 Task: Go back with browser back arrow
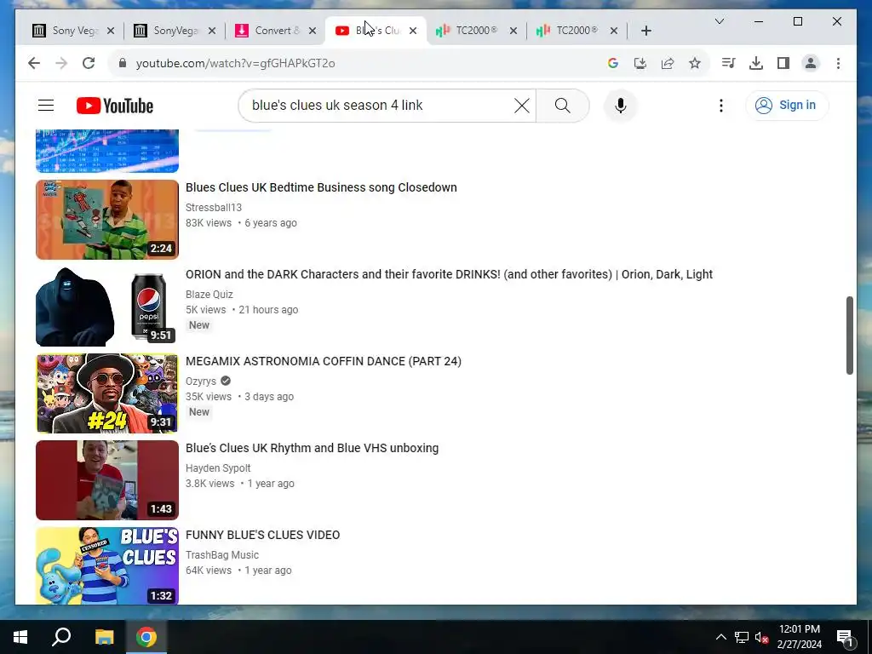34,63
